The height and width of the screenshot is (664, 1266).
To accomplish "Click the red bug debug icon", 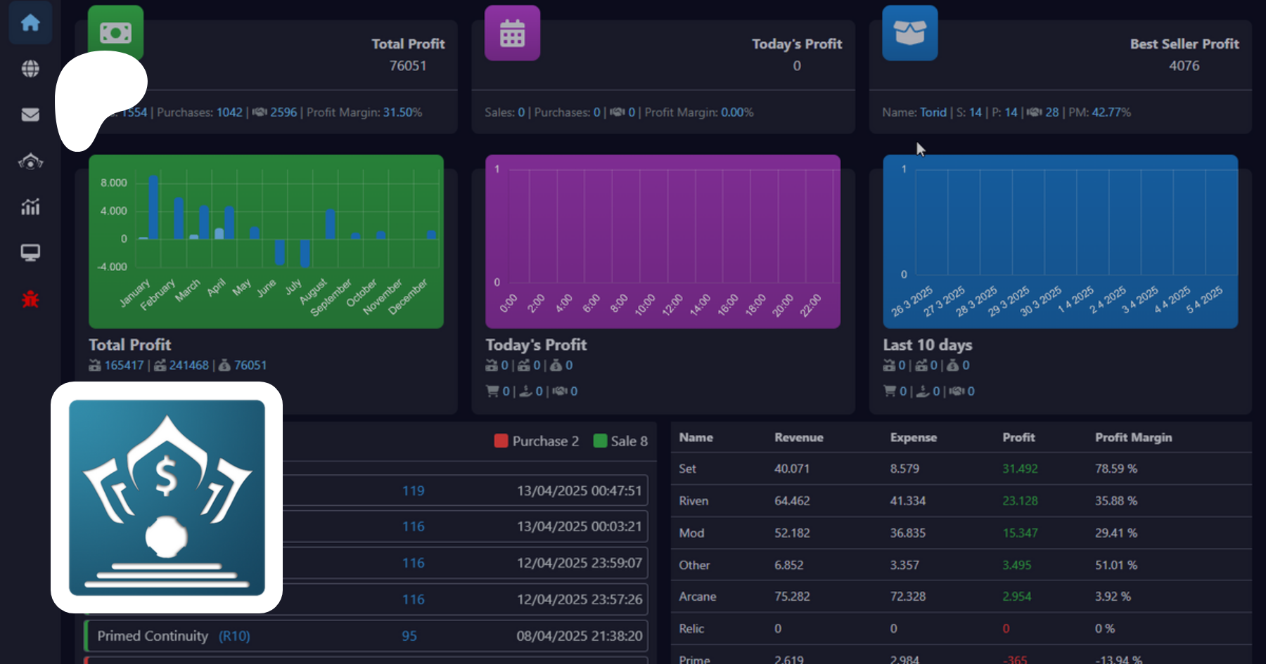I will point(30,299).
